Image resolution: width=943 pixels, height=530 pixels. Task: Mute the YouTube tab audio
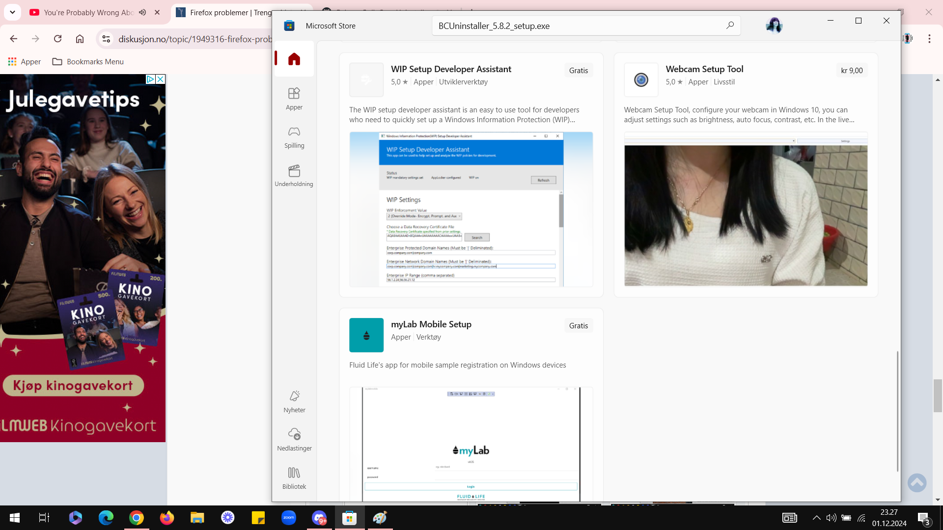click(x=142, y=12)
